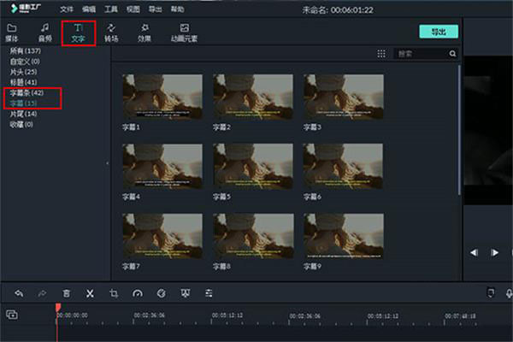Click the application logo icon
Viewport: 513px width, 342px height.
[x=14, y=9]
